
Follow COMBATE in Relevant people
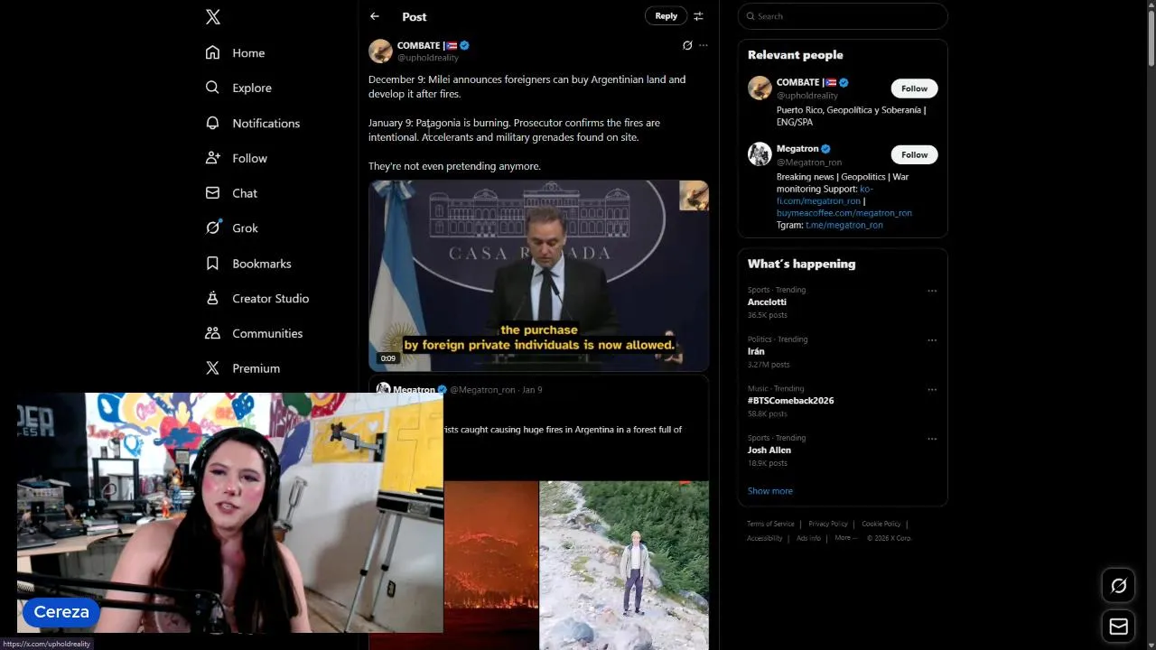click(914, 88)
